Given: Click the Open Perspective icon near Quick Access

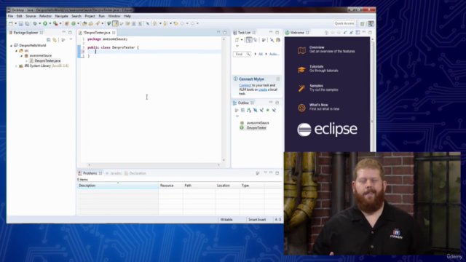Looking at the screenshot, I should 363,23.
